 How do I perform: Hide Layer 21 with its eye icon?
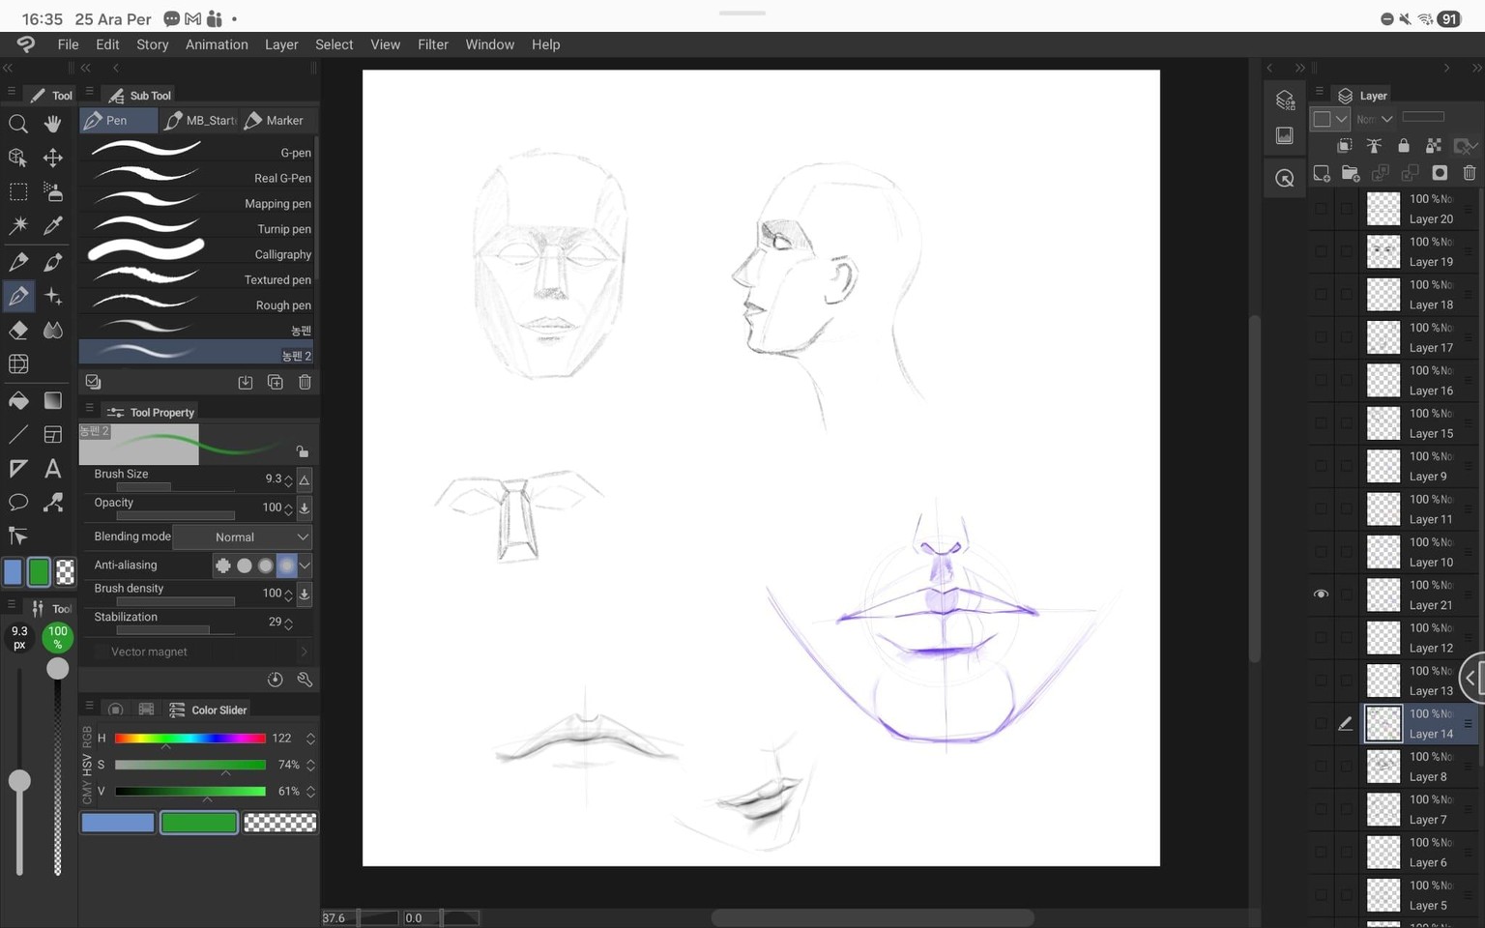click(1321, 594)
